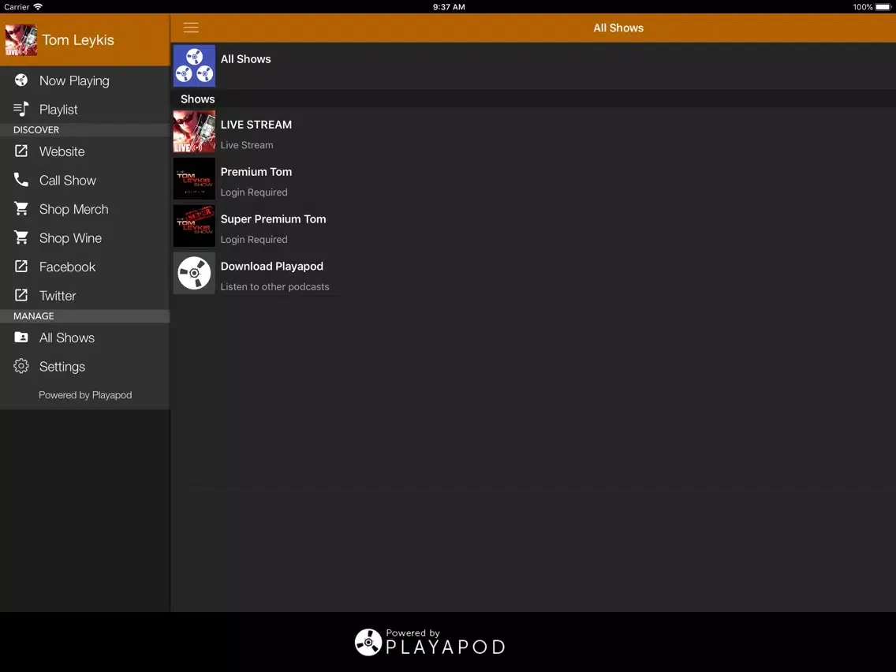Click the PLAYAPOD banner text at bottom
Viewport: 896px width, 672px height.
(445, 647)
